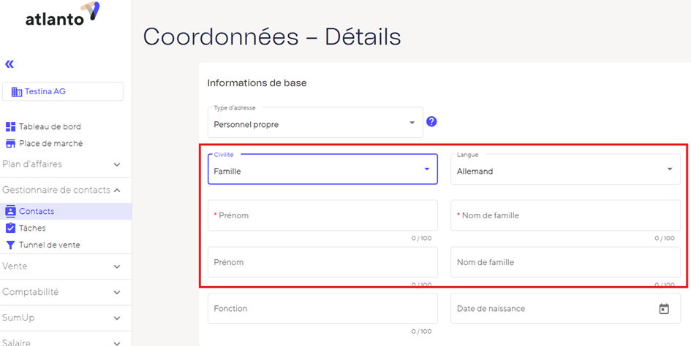This screenshot has width=691, height=346.
Task: Collapse the Gestionnaire de contacts section
Action: pos(61,191)
